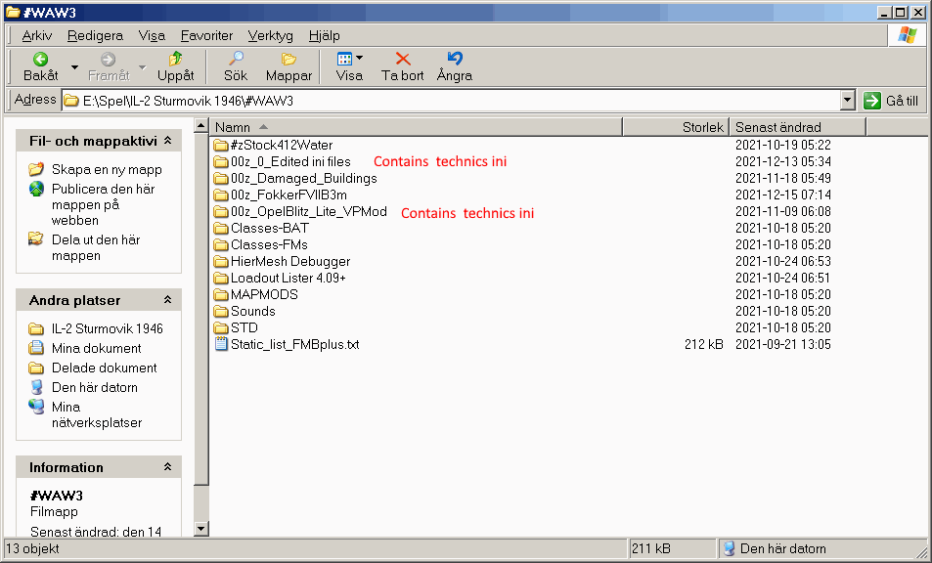Click the Skapa en ny mapp icon
The image size is (932, 563).
click(36, 169)
